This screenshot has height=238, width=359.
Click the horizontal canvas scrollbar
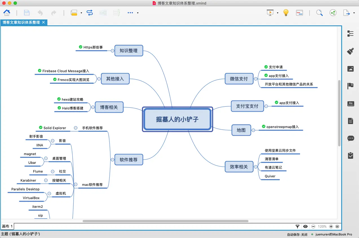tap(166, 221)
